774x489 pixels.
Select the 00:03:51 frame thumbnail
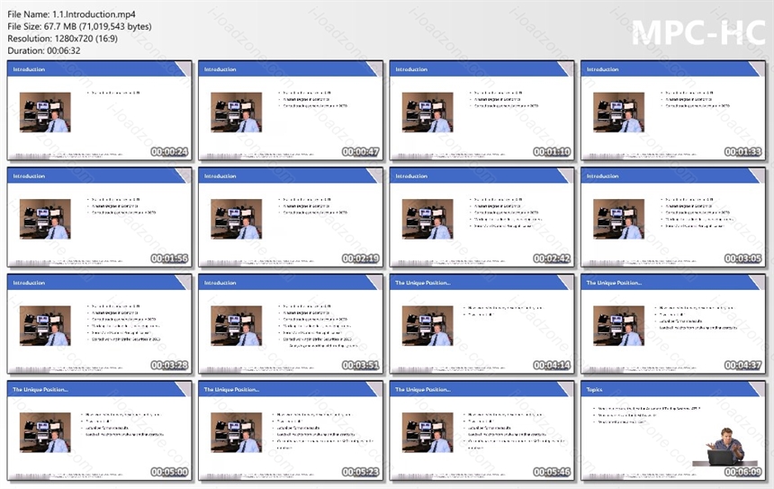290,324
